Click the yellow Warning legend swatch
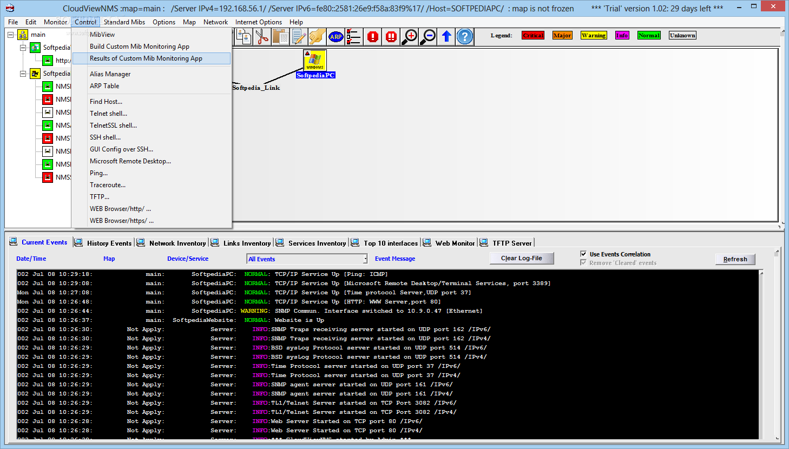The height and width of the screenshot is (449, 789). point(594,35)
